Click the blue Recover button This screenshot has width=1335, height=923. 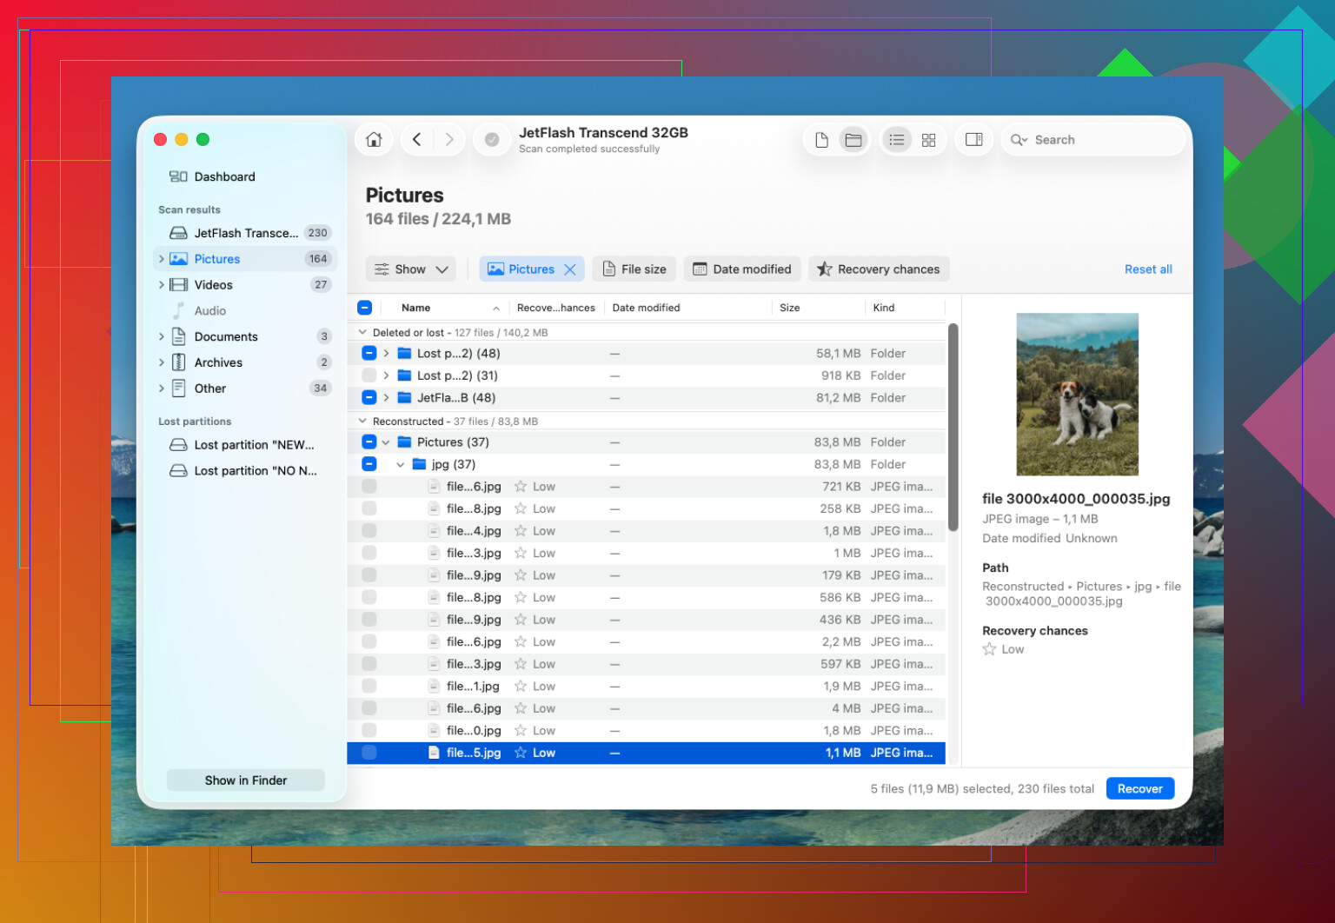(x=1139, y=789)
